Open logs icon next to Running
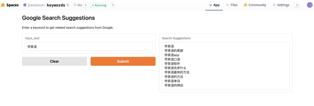Screen dimensions: 314x106 (113, 5)
